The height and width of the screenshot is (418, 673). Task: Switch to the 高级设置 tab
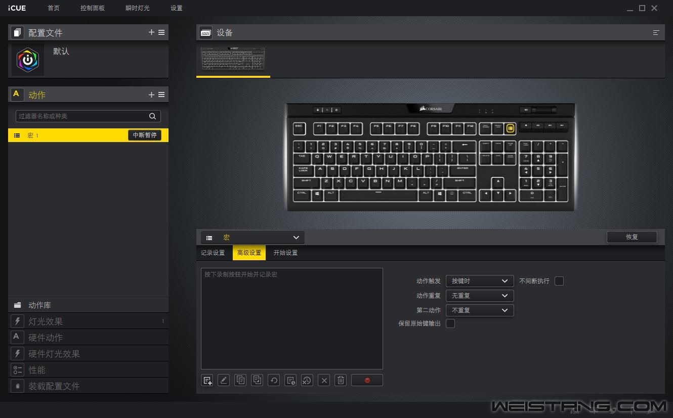(x=249, y=253)
